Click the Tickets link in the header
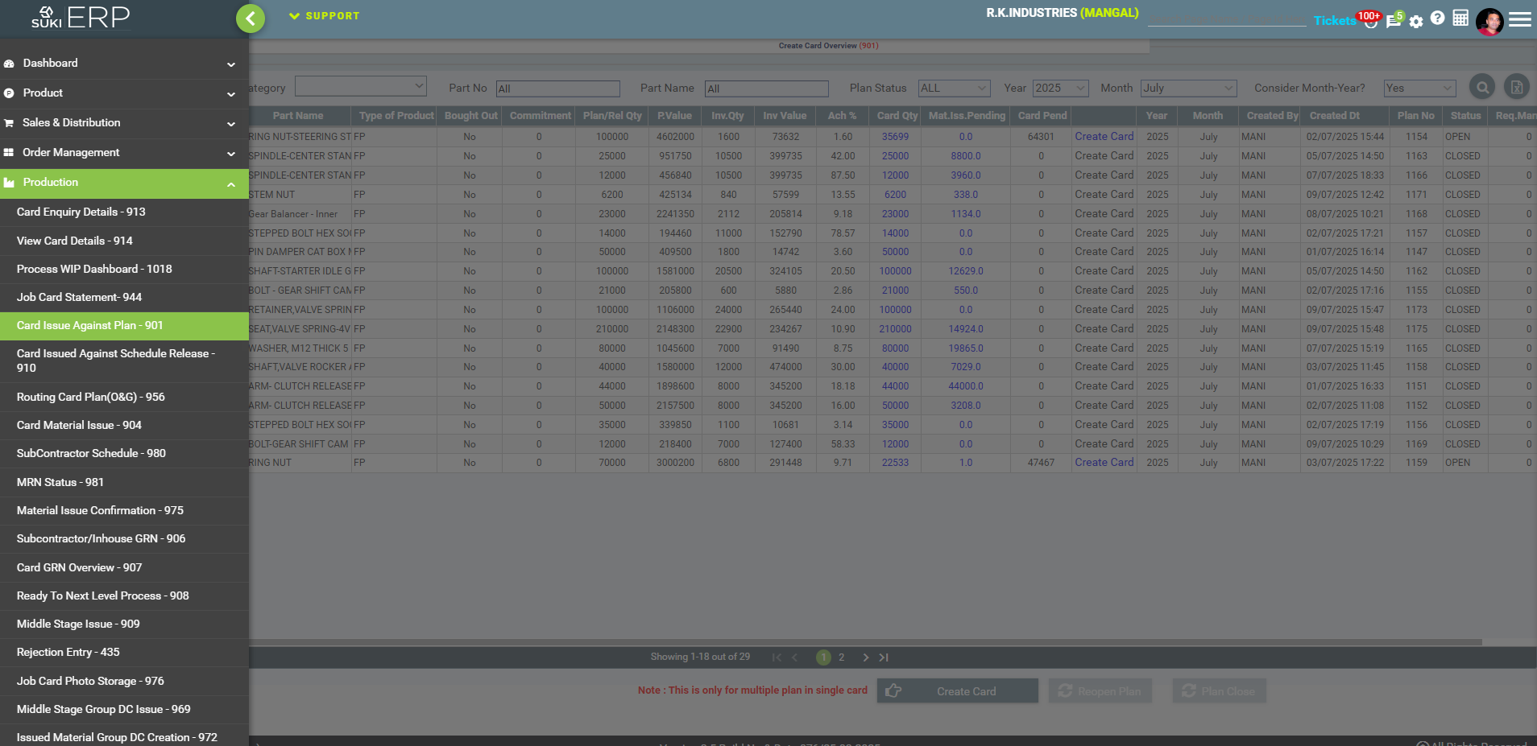The height and width of the screenshot is (746, 1537). (1334, 21)
